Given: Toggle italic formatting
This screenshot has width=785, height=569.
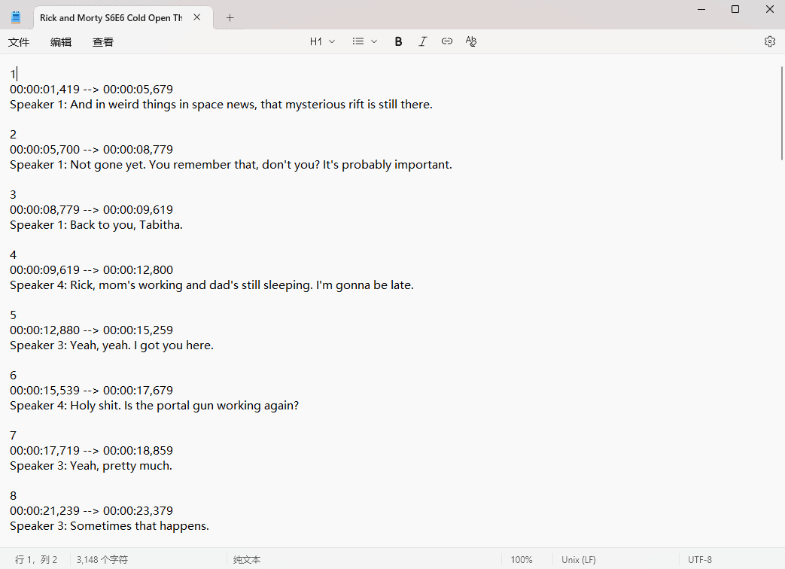Looking at the screenshot, I should point(423,42).
